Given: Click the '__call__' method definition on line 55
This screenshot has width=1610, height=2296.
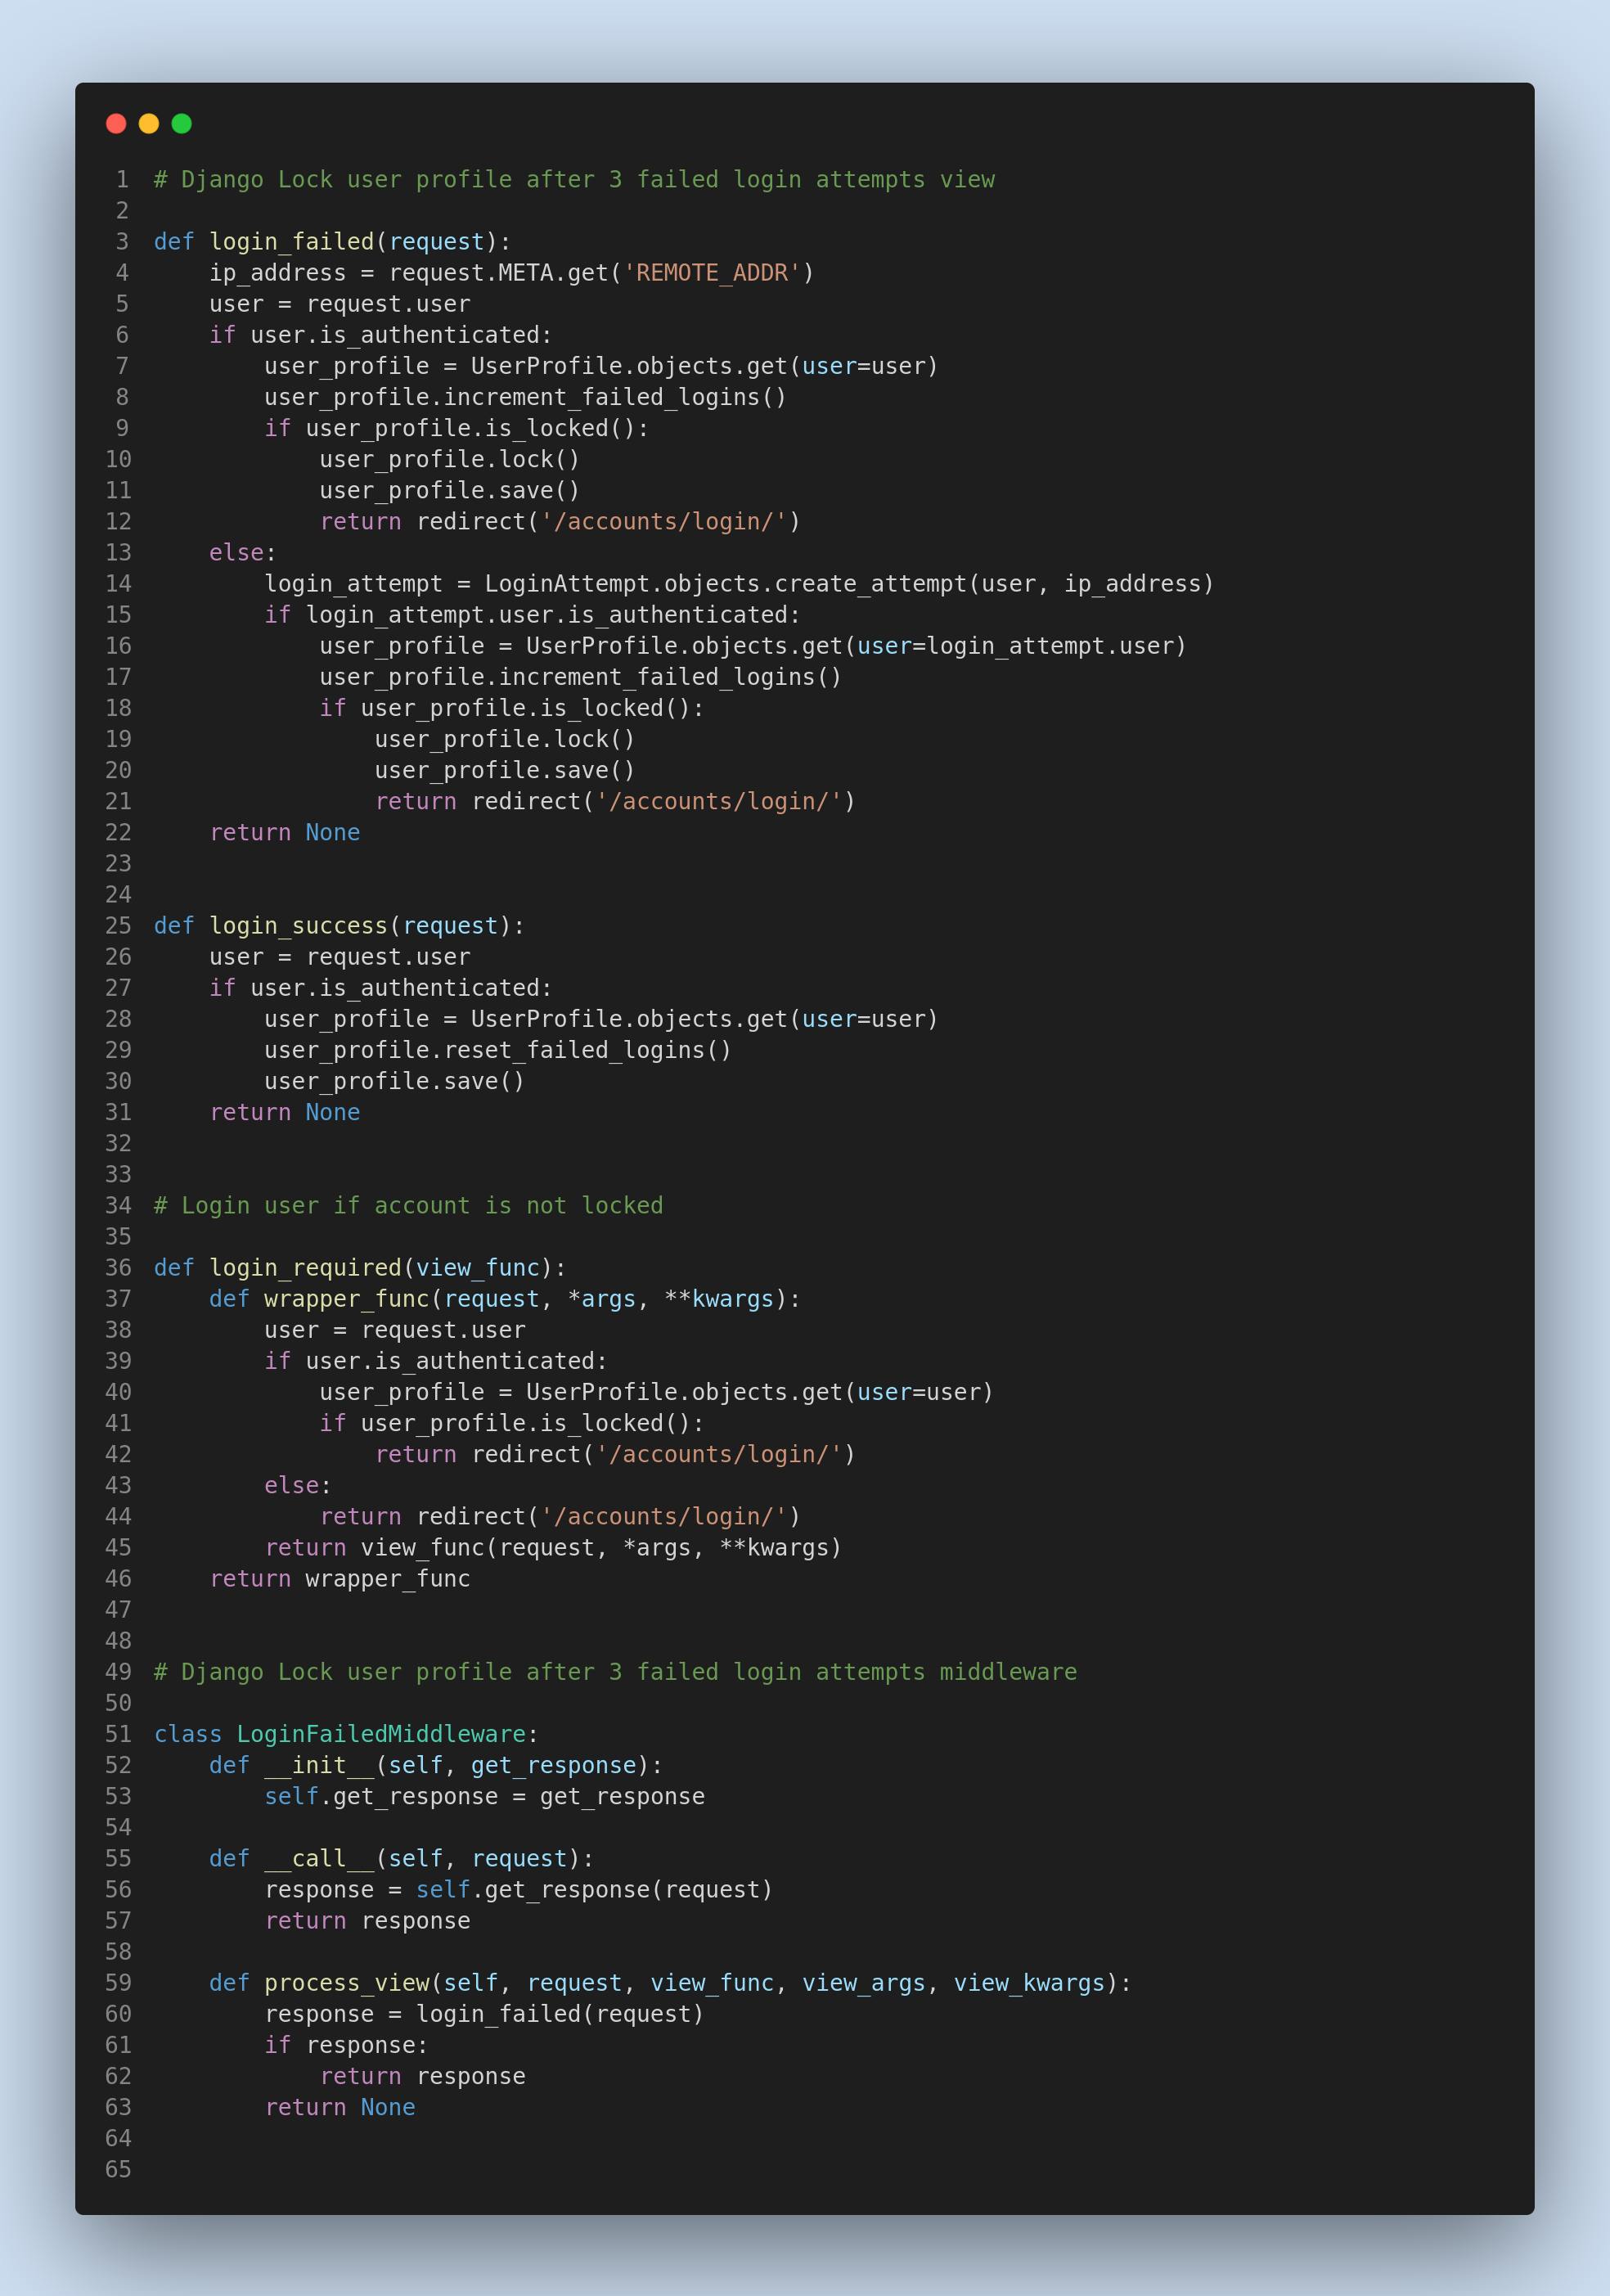Looking at the screenshot, I should click(x=401, y=1859).
